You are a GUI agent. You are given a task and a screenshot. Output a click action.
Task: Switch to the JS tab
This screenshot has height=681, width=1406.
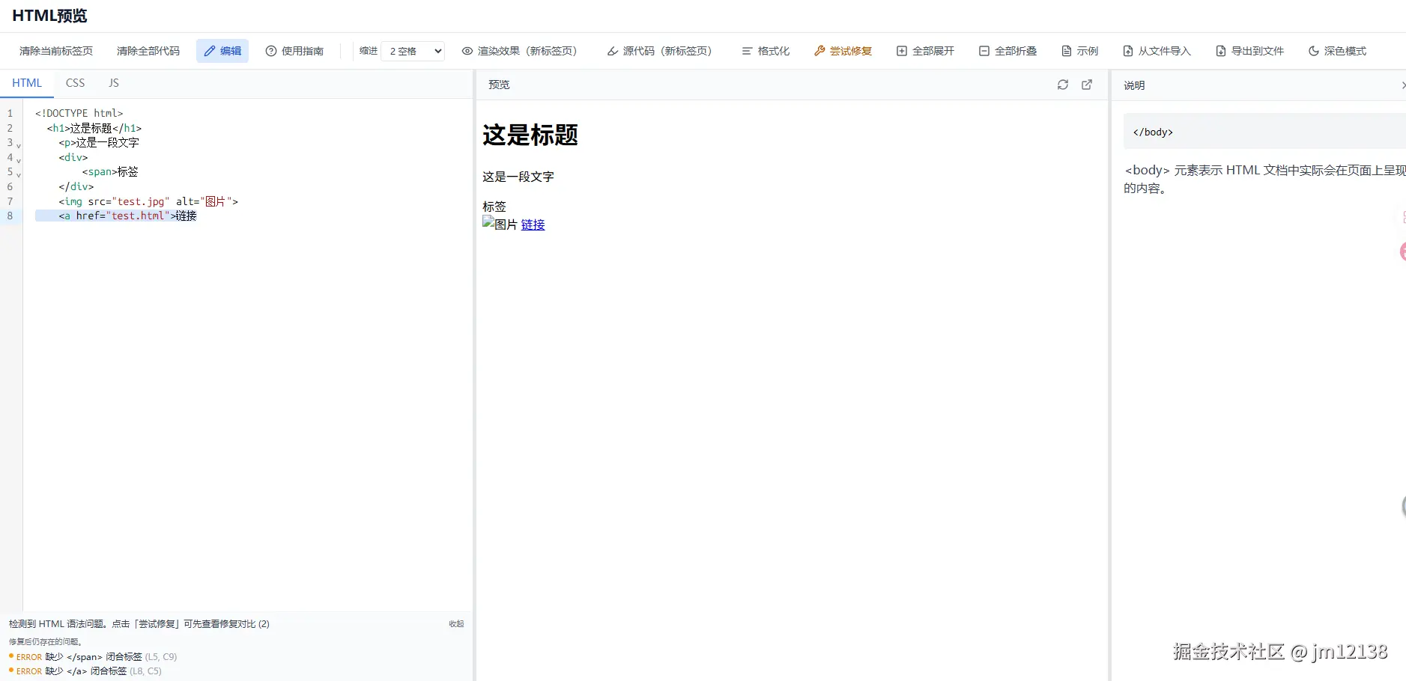tap(113, 82)
